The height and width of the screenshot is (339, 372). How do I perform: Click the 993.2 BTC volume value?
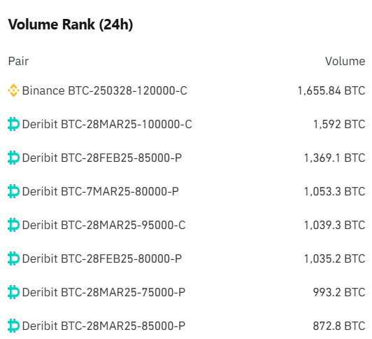(339, 292)
